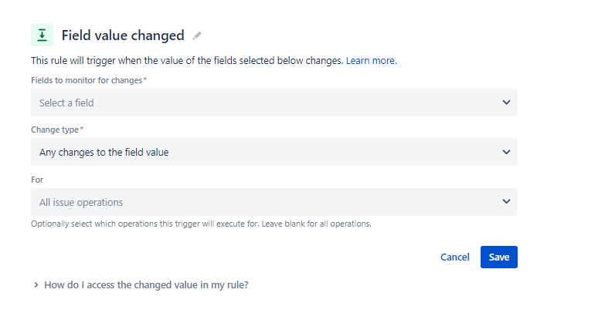Click the Fields to monitor for changes label
The width and height of the screenshot is (605, 333).
click(x=86, y=80)
